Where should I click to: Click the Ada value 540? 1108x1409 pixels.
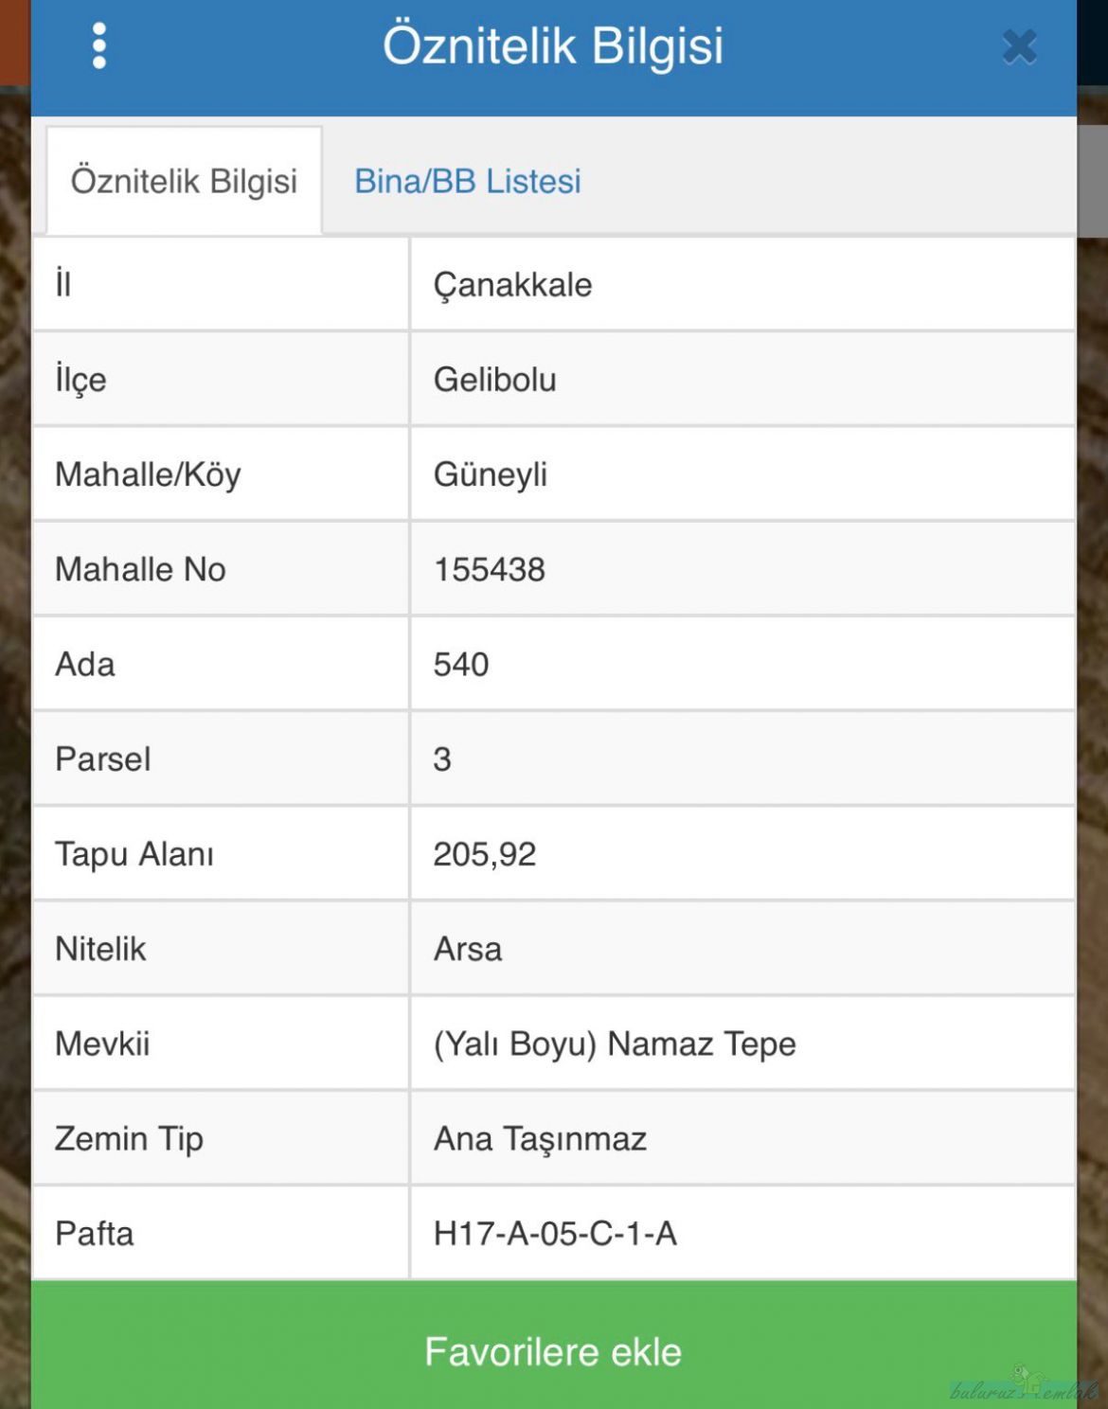tap(461, 664)
